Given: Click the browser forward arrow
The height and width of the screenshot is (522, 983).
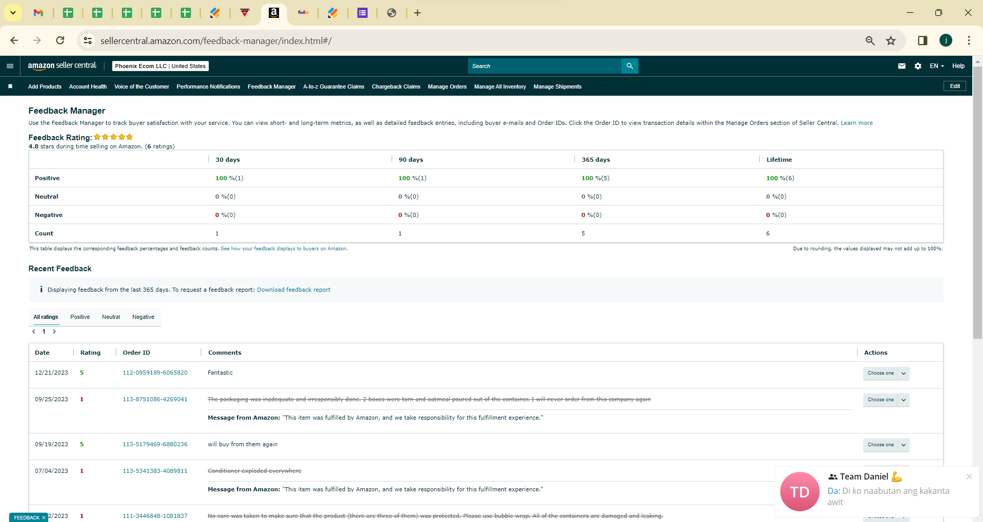Looking at the screenshot, I should click(x=37, y=40).
